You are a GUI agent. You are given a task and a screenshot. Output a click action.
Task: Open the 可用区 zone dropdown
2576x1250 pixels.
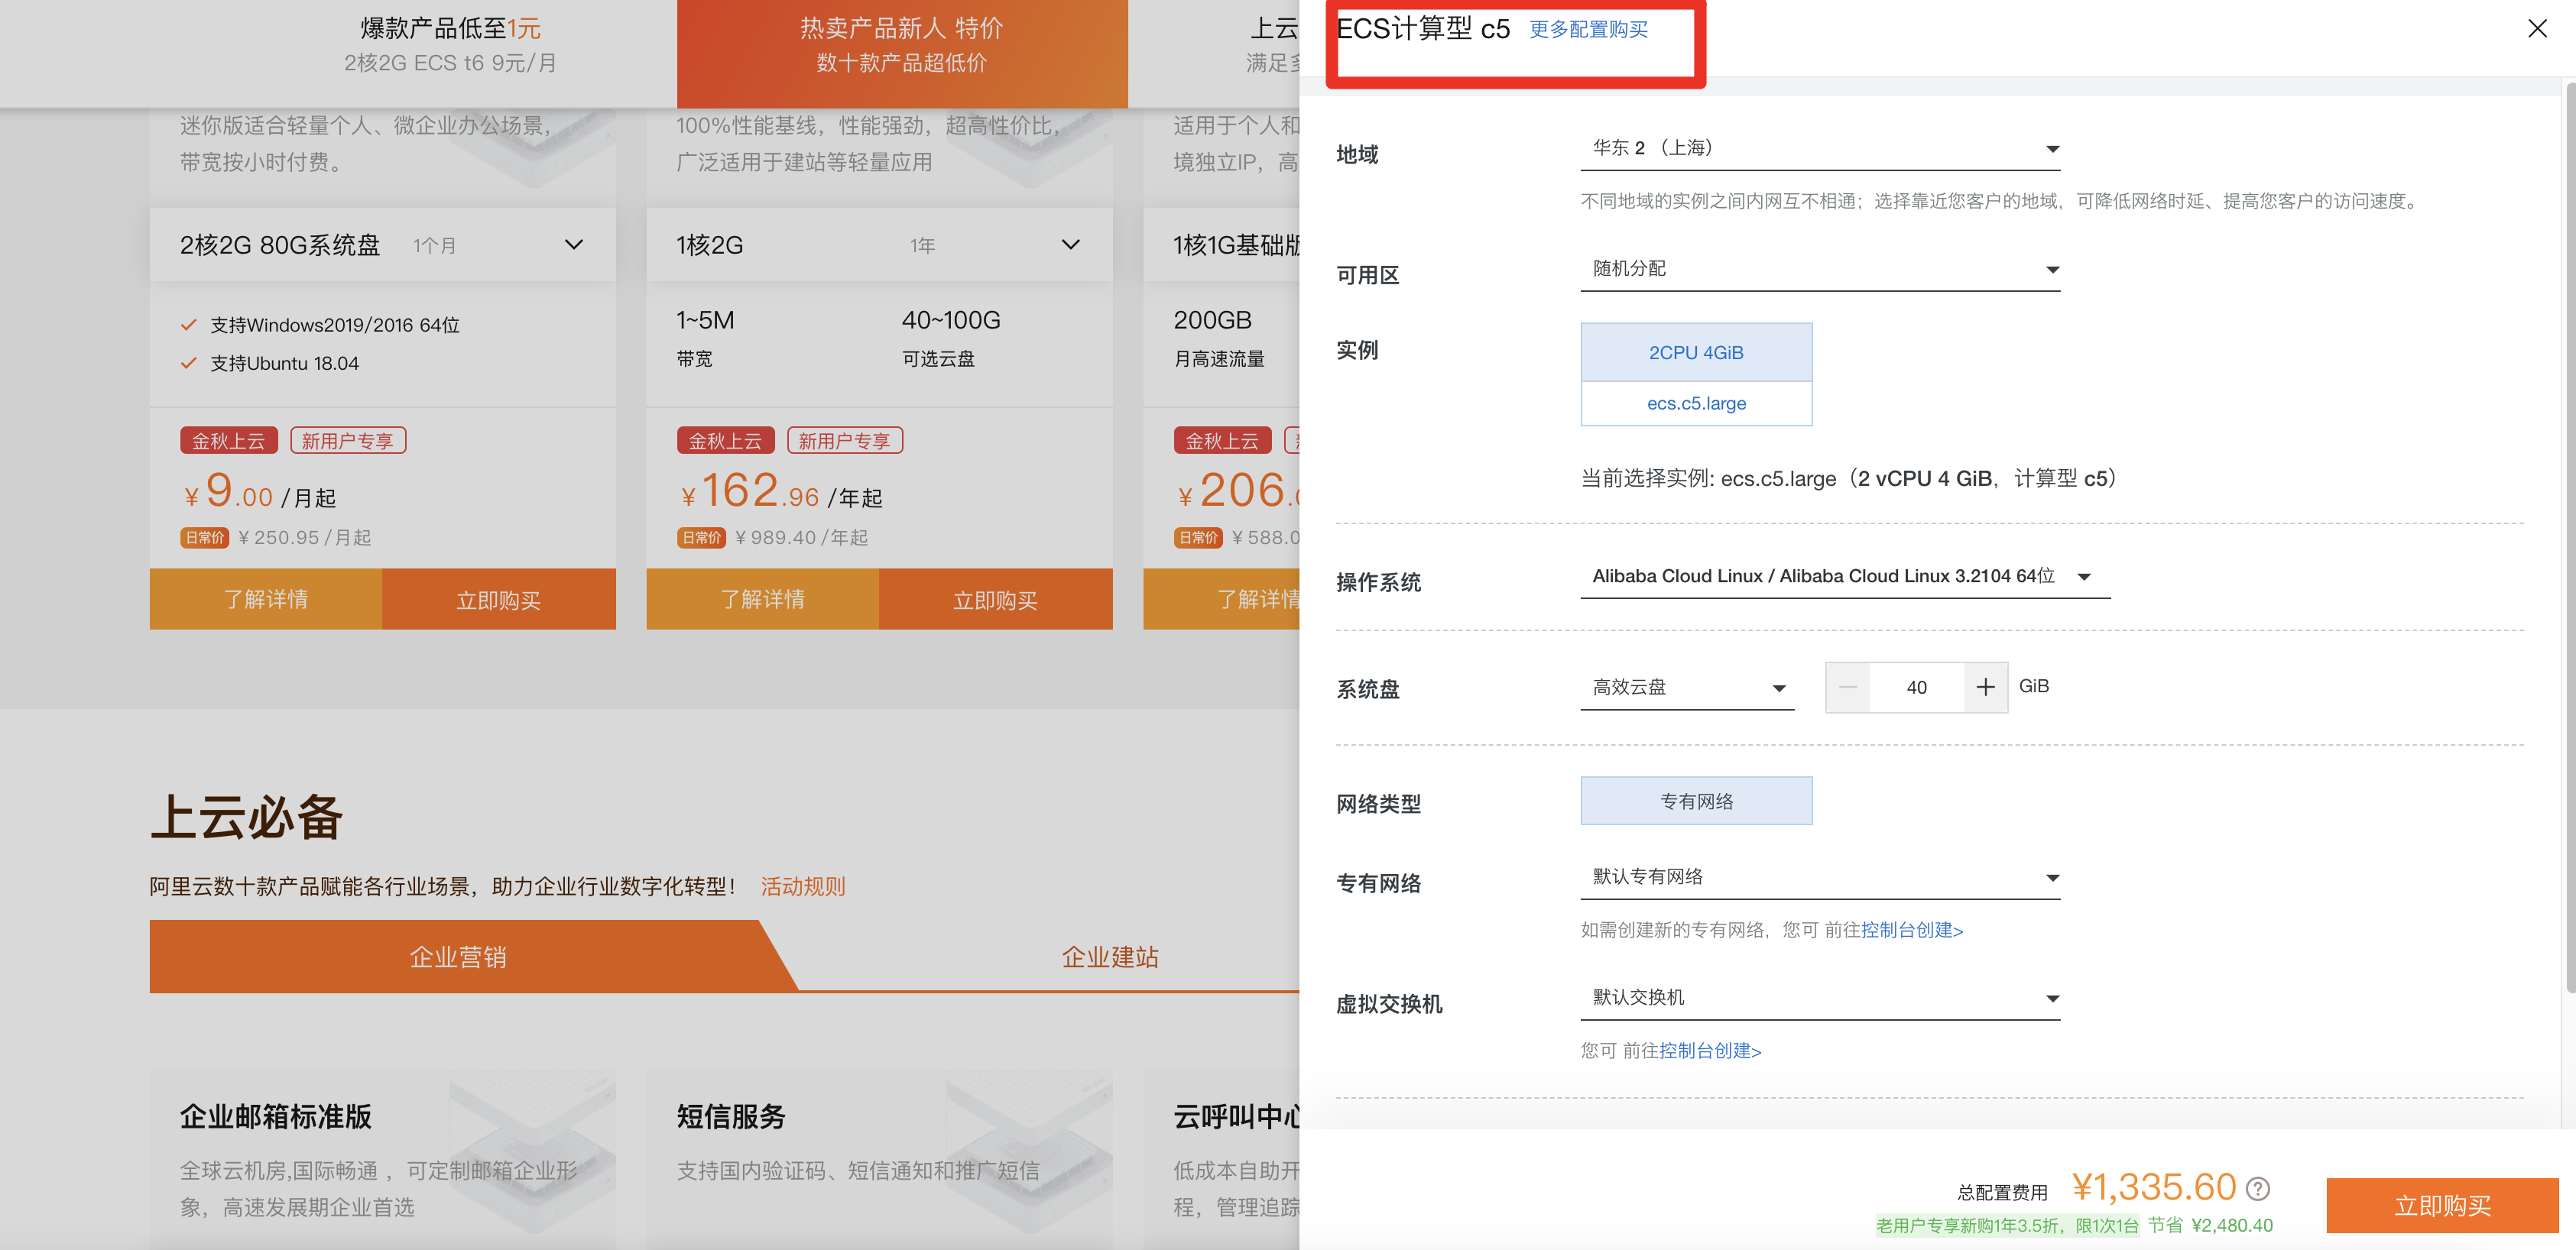pyautogui.click(x=1820, y=270)
